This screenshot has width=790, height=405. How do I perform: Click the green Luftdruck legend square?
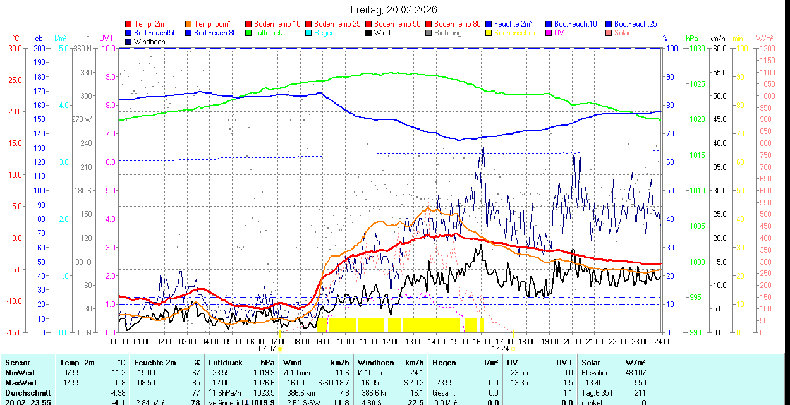point(248,33)
